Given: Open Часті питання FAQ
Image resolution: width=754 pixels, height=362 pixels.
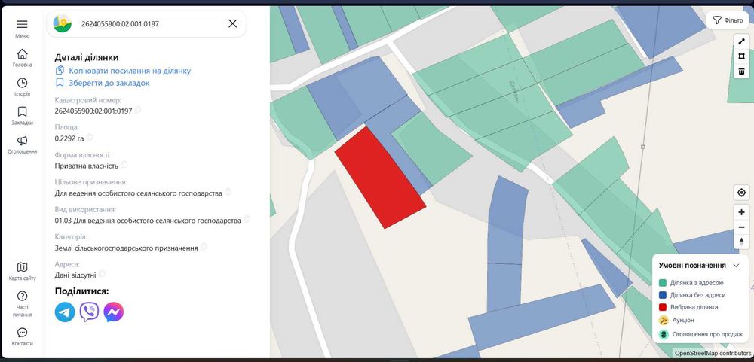Looking at the screenshot, I should click(x=22, y=304).
